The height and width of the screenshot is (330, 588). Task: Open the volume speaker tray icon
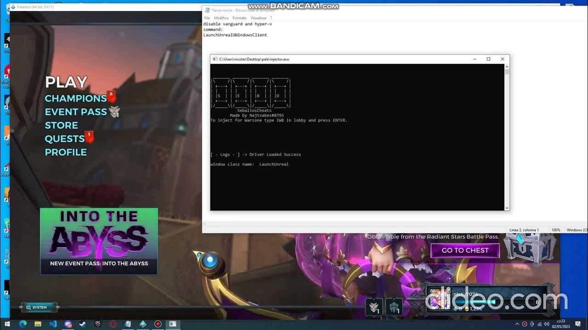coord(547,324)
